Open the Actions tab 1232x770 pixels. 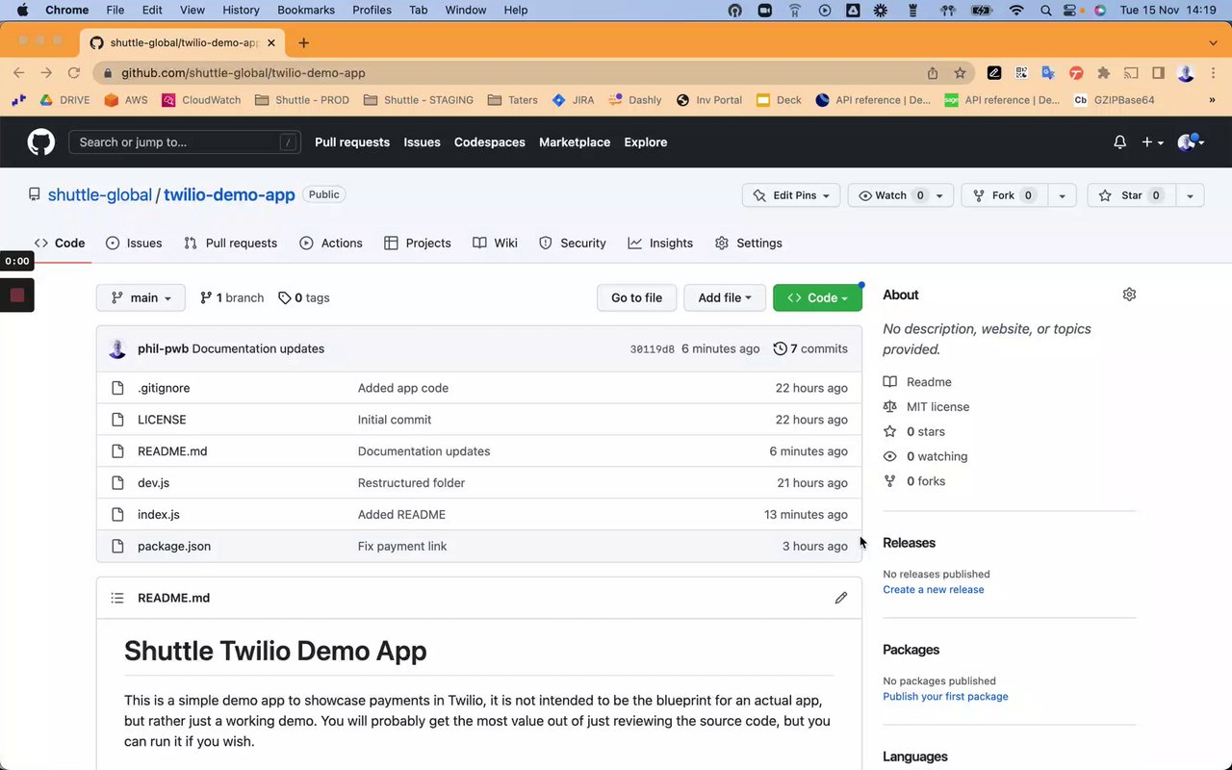tap(331, 244)
